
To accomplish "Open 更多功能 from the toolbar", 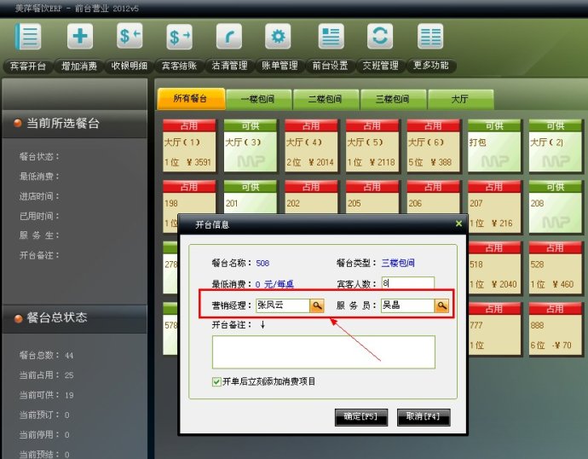I will point(429,38).
